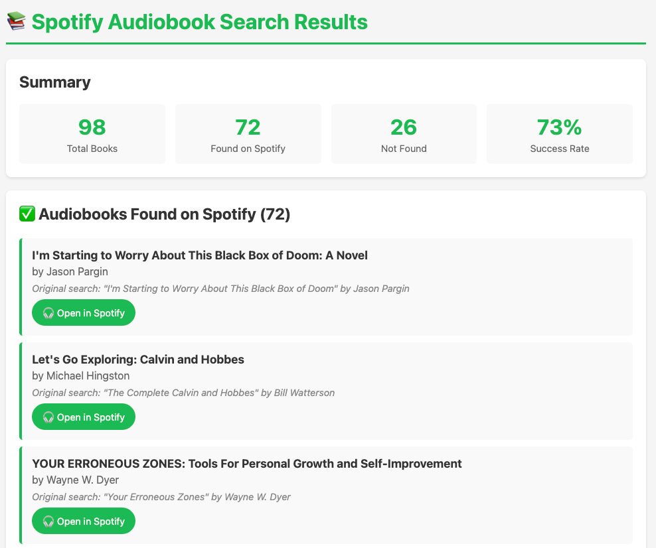Click the books emoji beside the page title
656x548 pixels.
pos(16,22)
